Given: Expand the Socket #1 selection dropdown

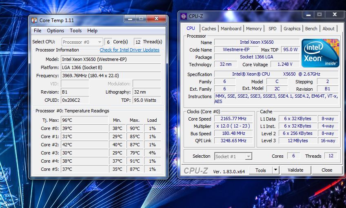Looking at the screenshot, I should point(233,156).
